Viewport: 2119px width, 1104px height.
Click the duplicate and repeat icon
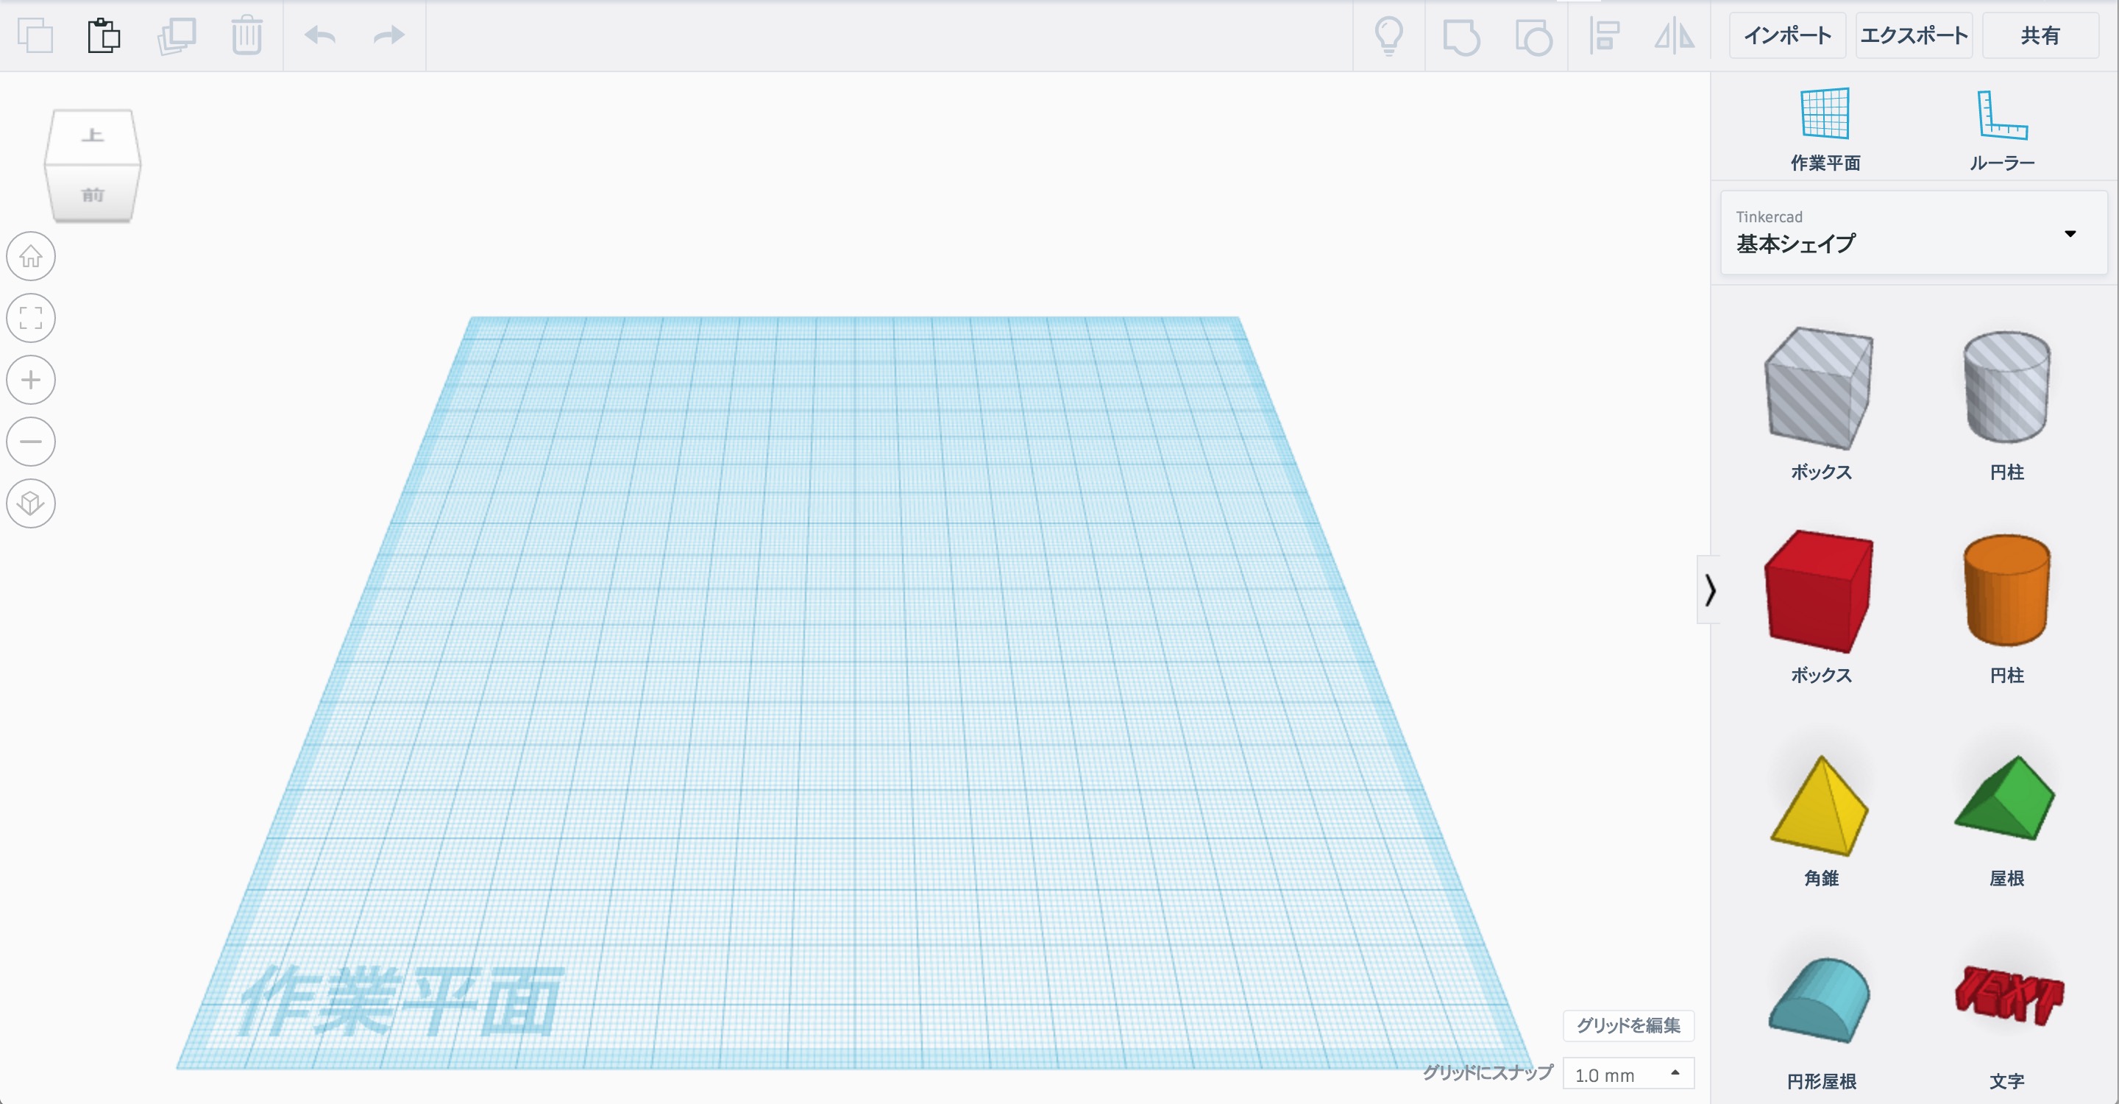tap(176, 35)
